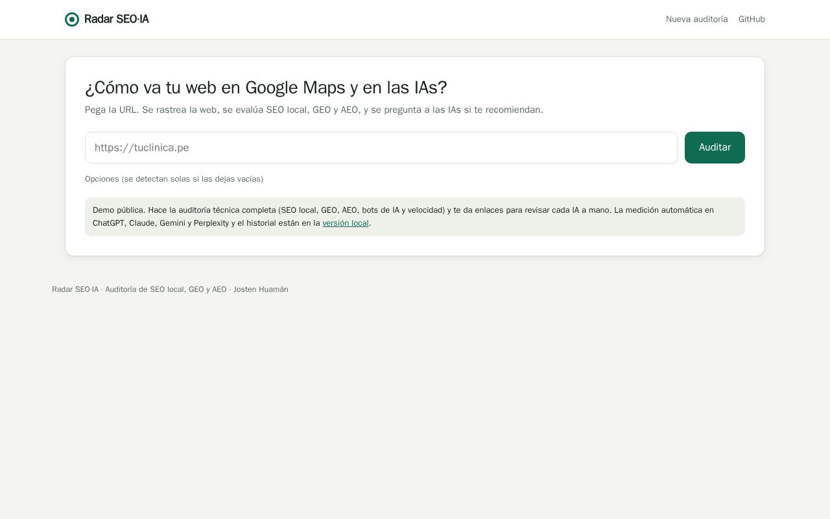Click the heading ¿Cómo va tu web en Google Maps

(x=266, y=88)
